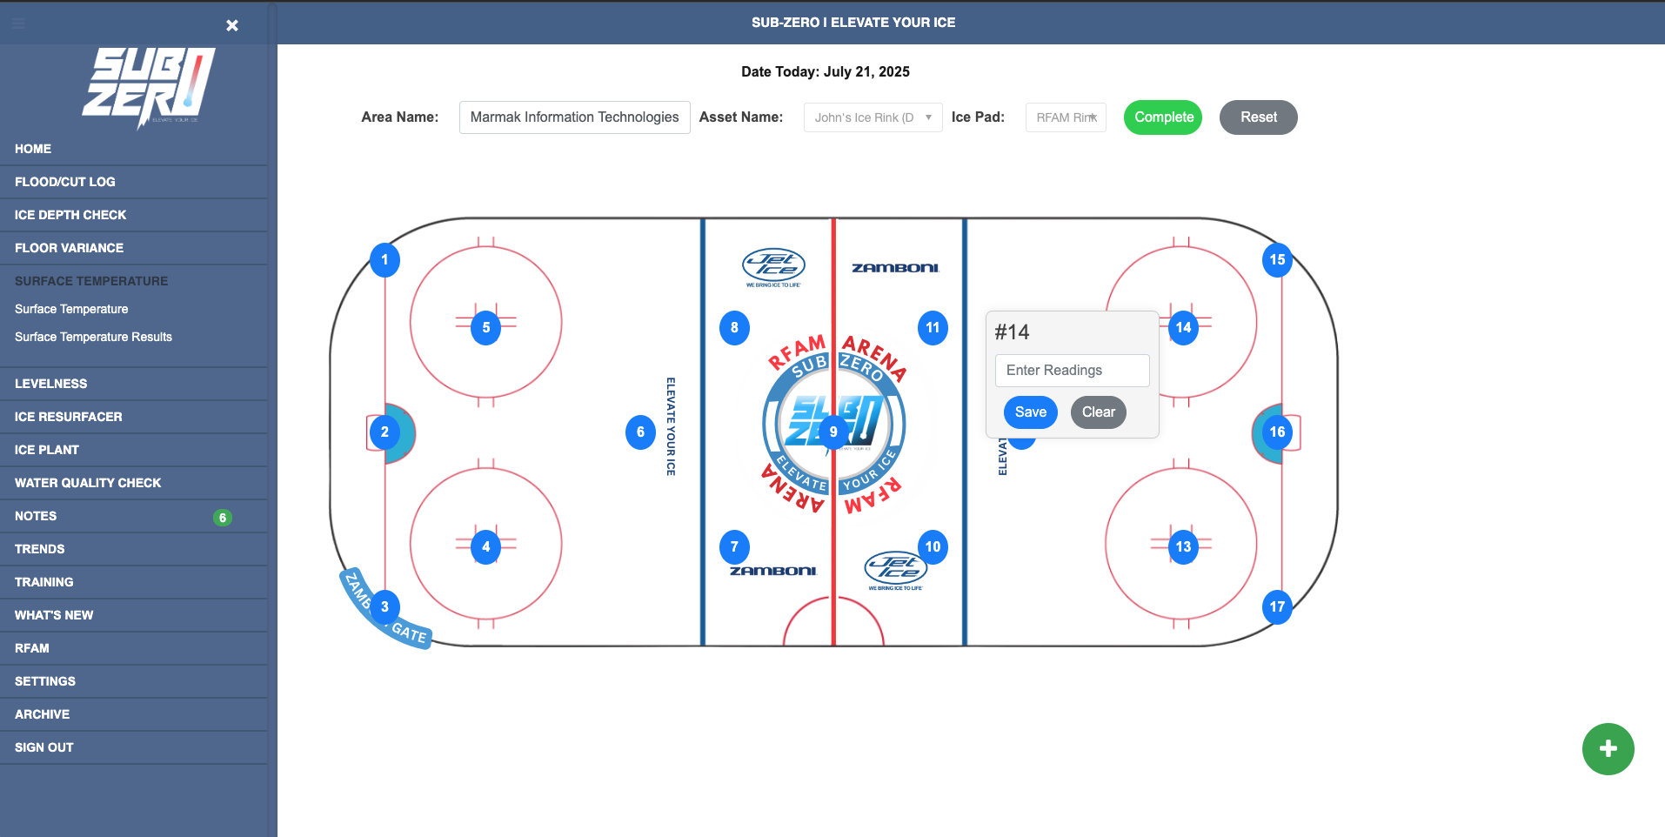Open TRENDS menu item

[x=134, y=549]
